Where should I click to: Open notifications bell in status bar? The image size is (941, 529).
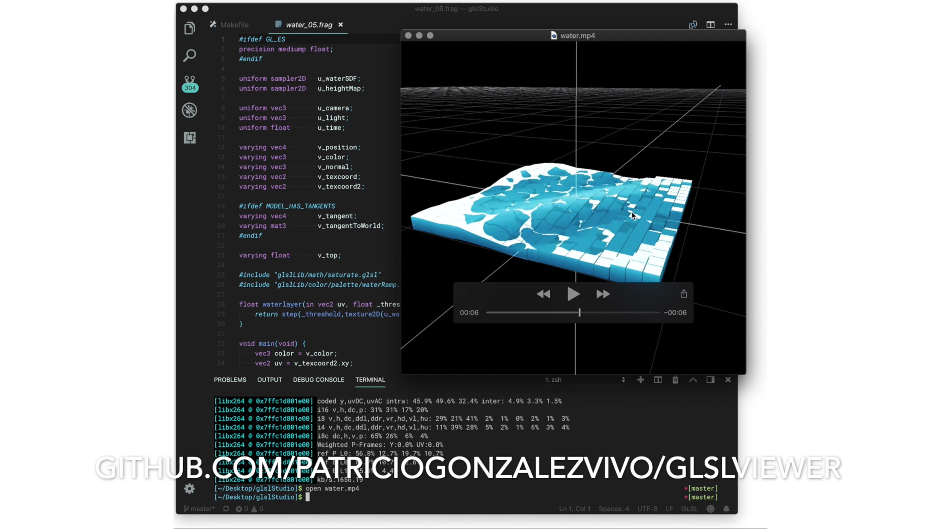[727, 509]
